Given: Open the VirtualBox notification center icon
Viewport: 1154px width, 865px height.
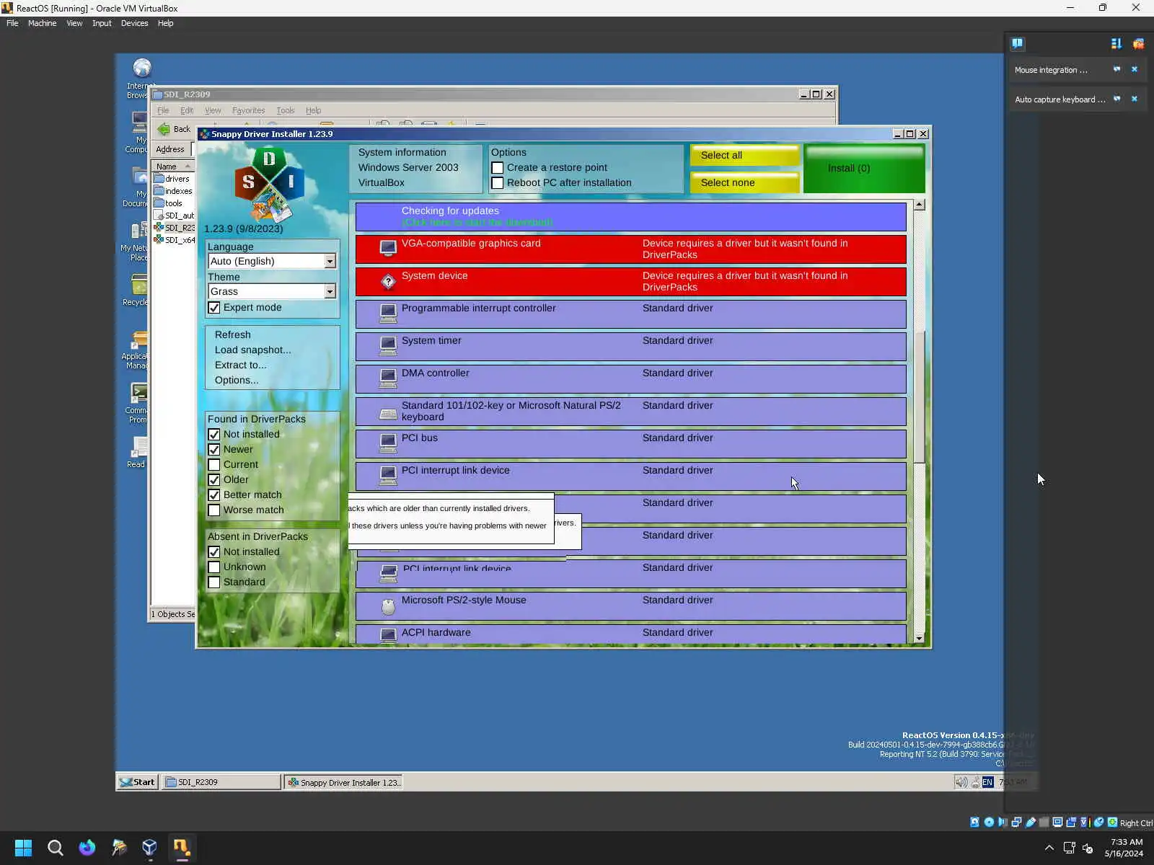Looking at the screenshot, I should coord(1018,43).
